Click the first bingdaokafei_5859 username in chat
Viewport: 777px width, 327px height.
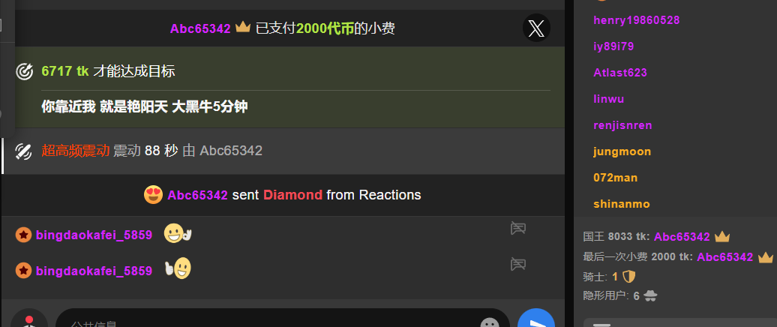tap(94, 235)
